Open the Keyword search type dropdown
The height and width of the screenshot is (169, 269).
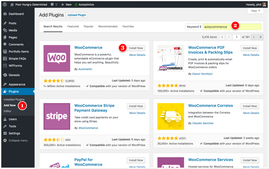(x=194, y=27)
